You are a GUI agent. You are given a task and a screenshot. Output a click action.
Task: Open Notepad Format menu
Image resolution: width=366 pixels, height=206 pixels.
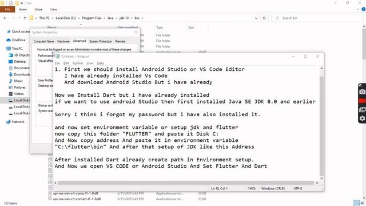click(78, 64)
